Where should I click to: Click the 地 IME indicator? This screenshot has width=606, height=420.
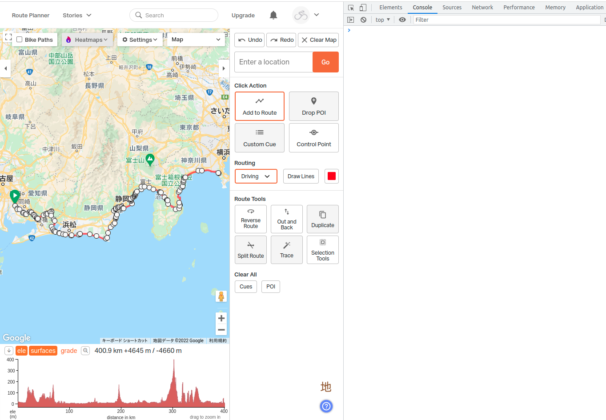point(326,387)
